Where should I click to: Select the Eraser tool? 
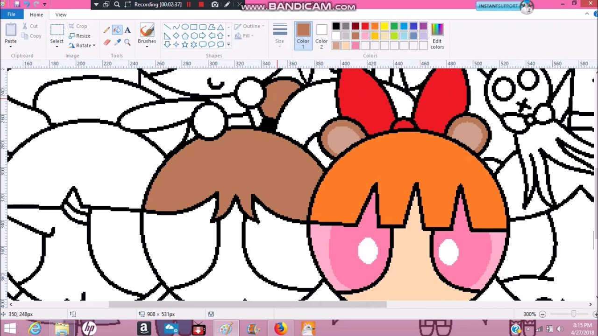tap(107, 42)
